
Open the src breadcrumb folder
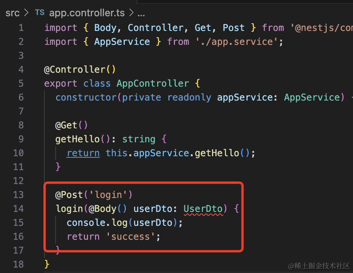point(13,13)
